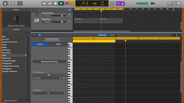The width and height of the screenshot is (184, 103).
Task: Toggle the Catch playhead button in tracks header
Action: 70,10
